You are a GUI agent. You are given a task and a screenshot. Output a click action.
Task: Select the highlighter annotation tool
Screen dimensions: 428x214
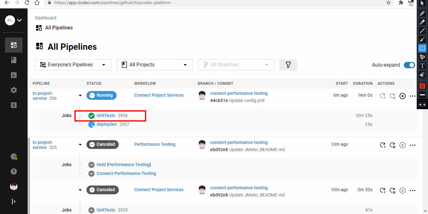[x=422, y=22]
